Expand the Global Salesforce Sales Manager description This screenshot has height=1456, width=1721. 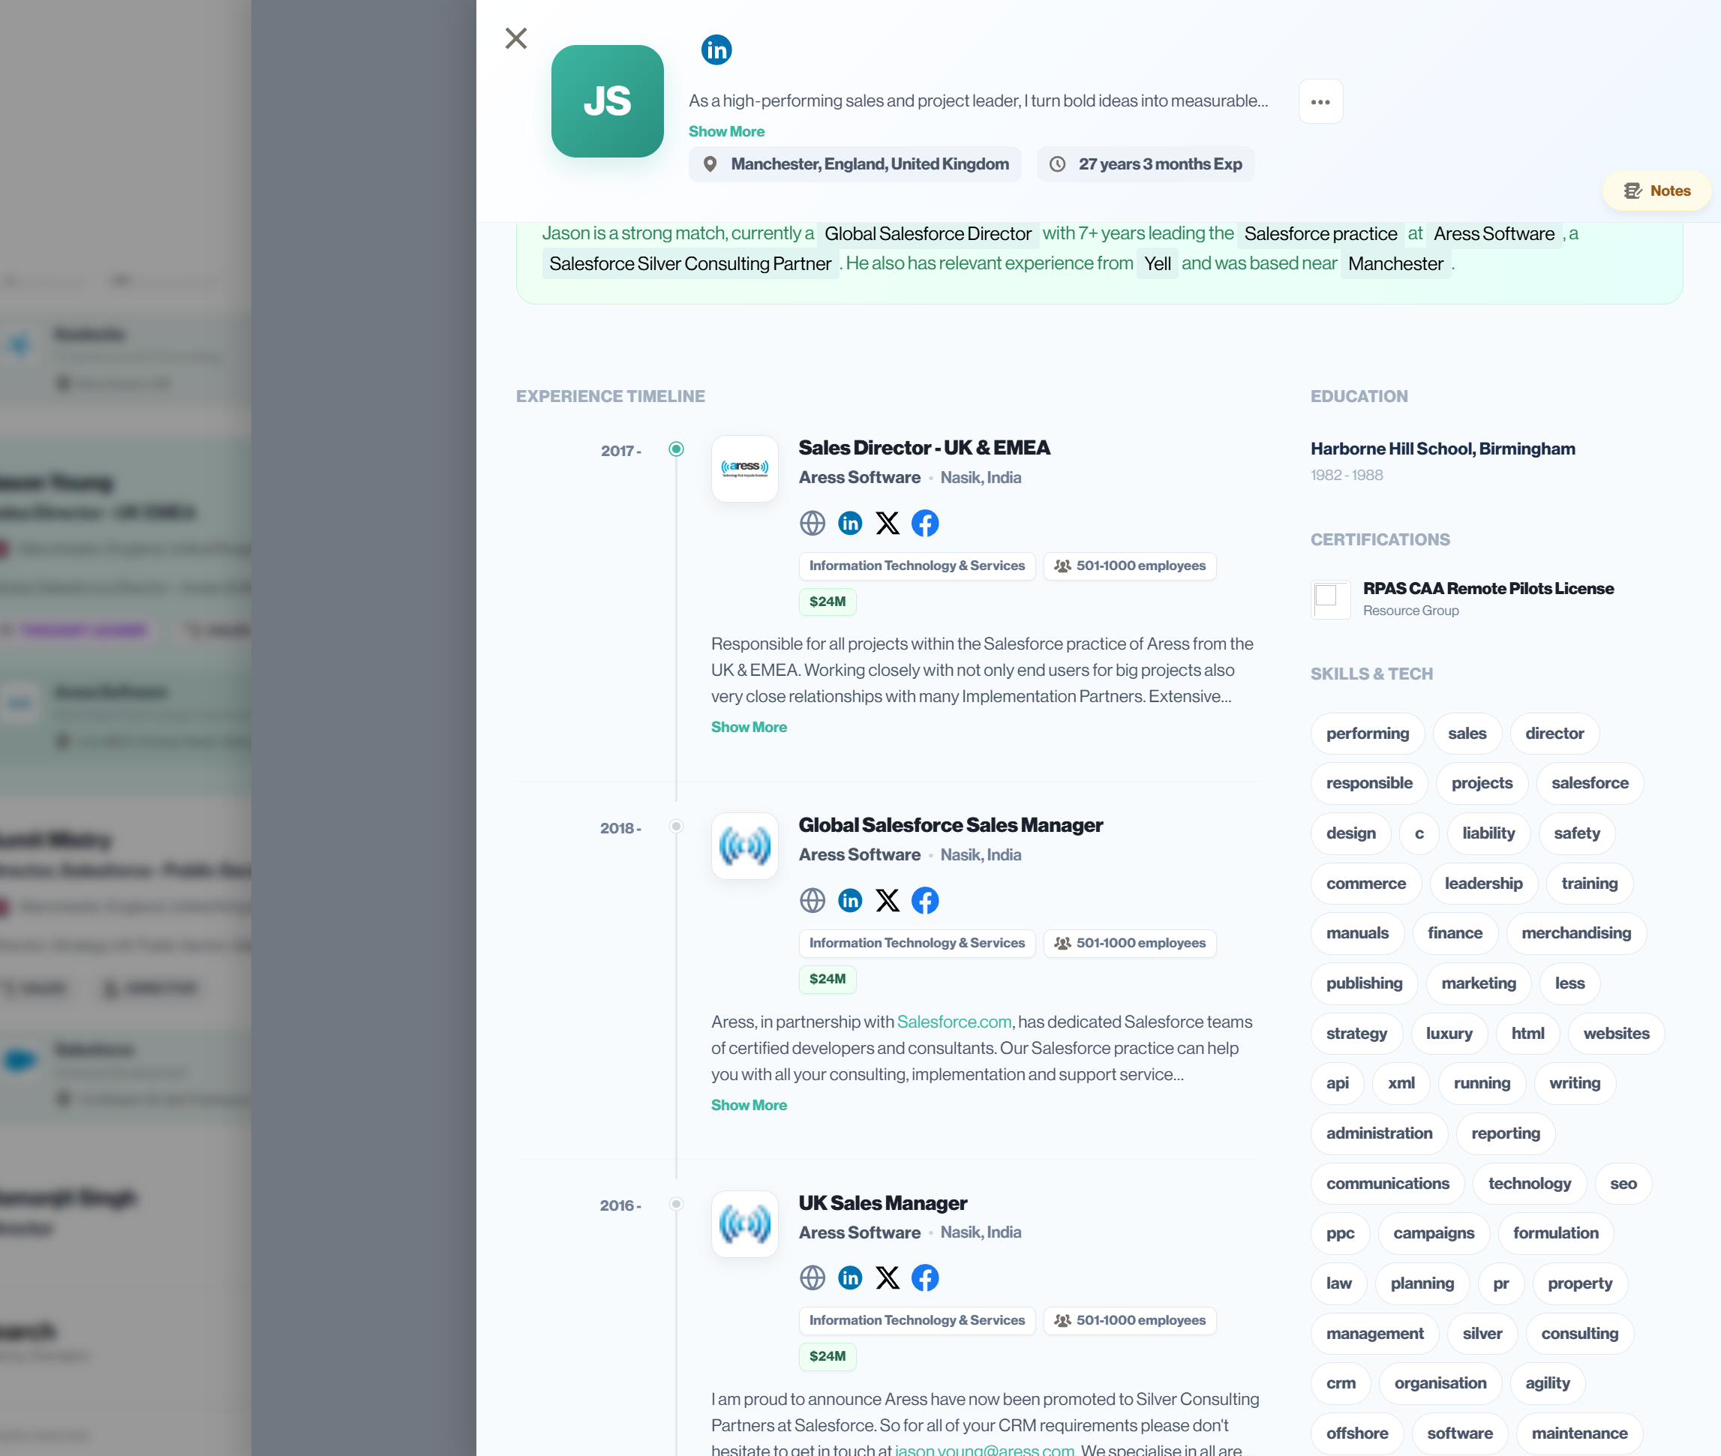[749, 1104]
